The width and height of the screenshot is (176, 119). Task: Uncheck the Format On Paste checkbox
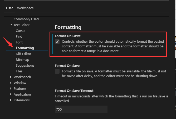click(57, 42)
